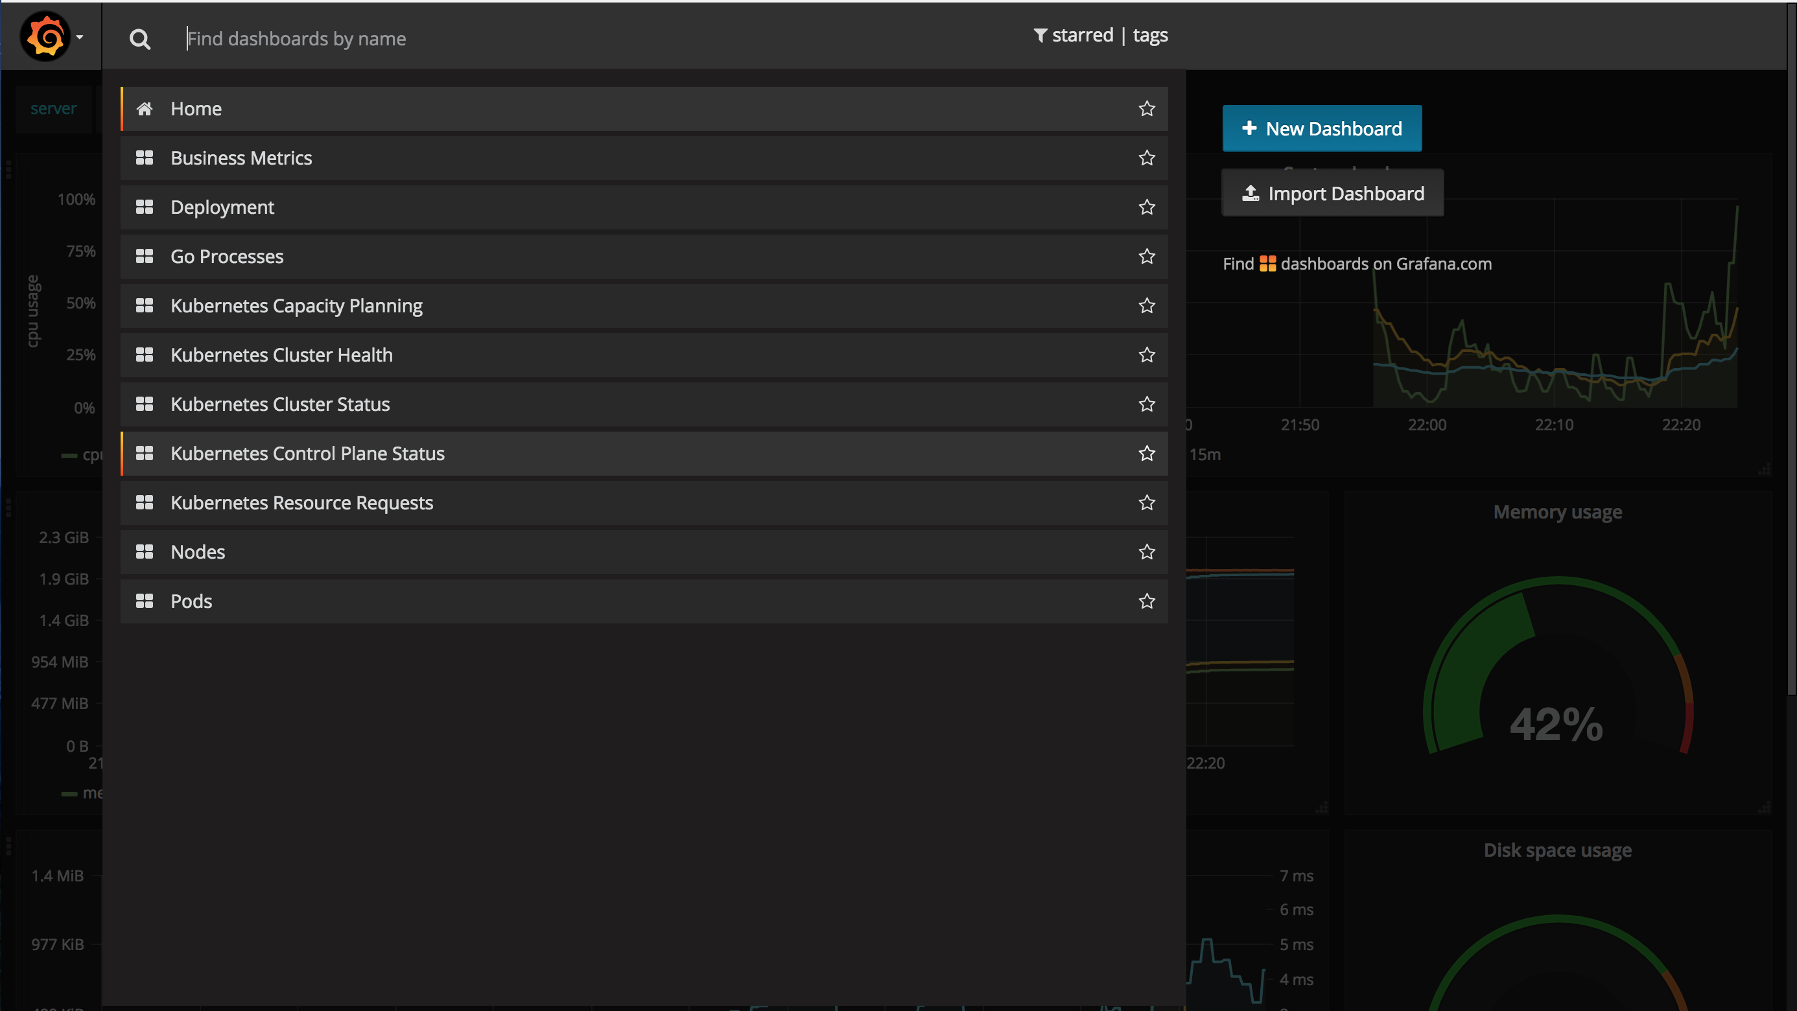
Task: Filter dashboards by tags
Action: pyautogui.click(x=1150, y=35)
